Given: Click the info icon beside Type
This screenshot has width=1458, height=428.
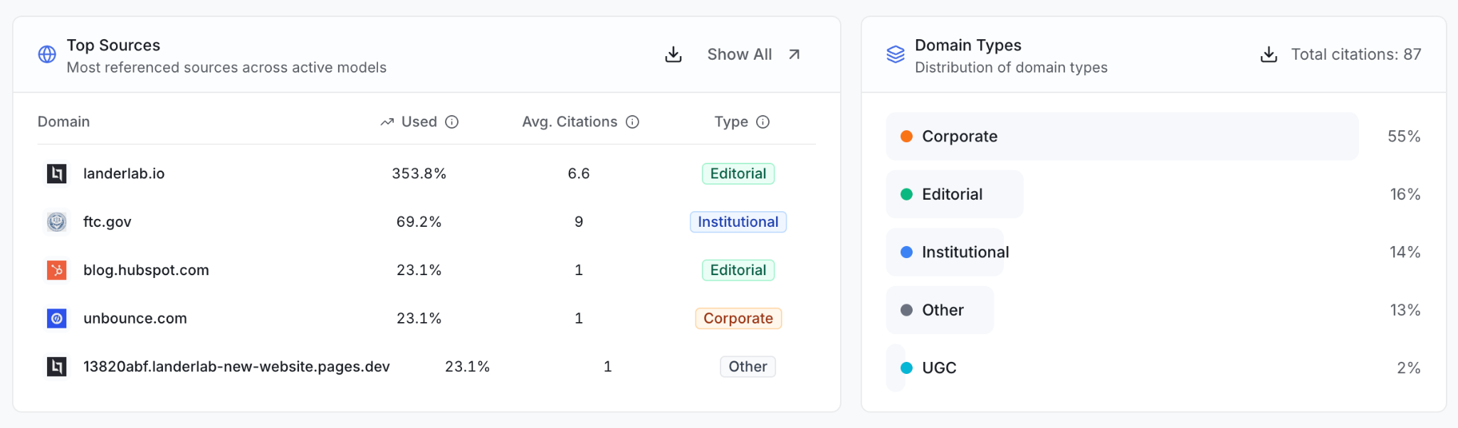Looking at the screenshot, I should click(x=763, y=122).
